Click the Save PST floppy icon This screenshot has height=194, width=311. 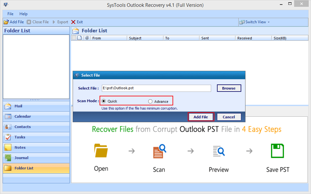tap(278, 151)
